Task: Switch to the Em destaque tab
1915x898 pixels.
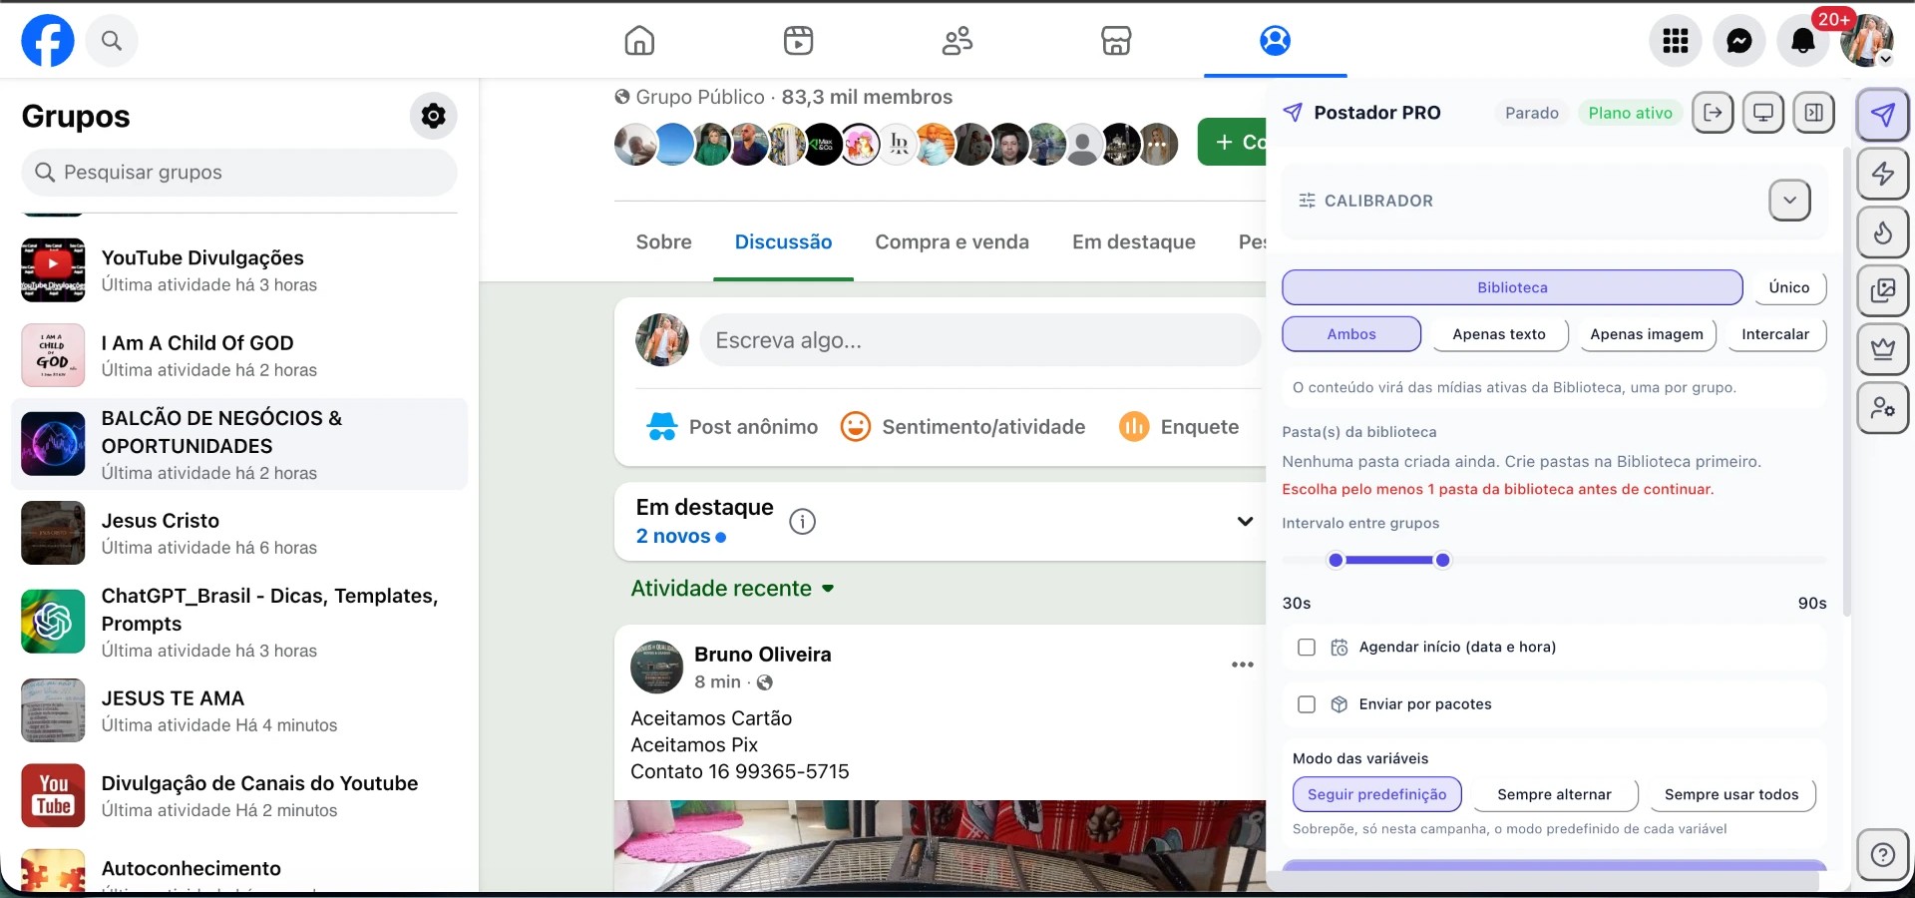Action: [x=1134, y=242]
